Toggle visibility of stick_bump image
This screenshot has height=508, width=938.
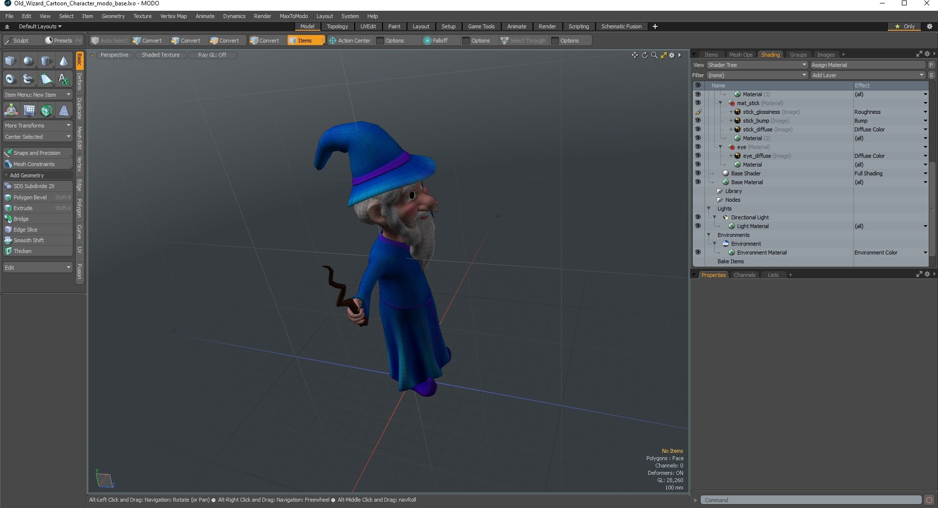click(x=698, y=121)
